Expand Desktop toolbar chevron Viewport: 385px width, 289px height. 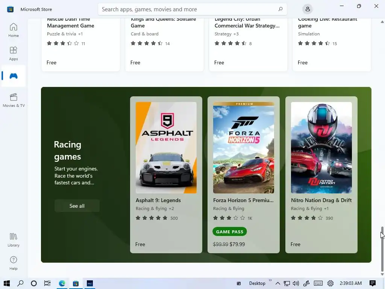pyautogui.click(x=270, y=280)
